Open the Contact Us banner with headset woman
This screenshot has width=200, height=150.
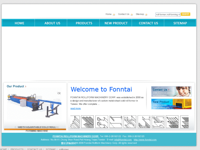(x=171, y=92)
